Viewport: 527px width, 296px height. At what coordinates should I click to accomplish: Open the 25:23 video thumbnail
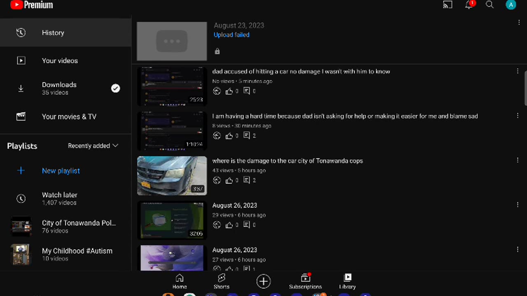(172, 86)
